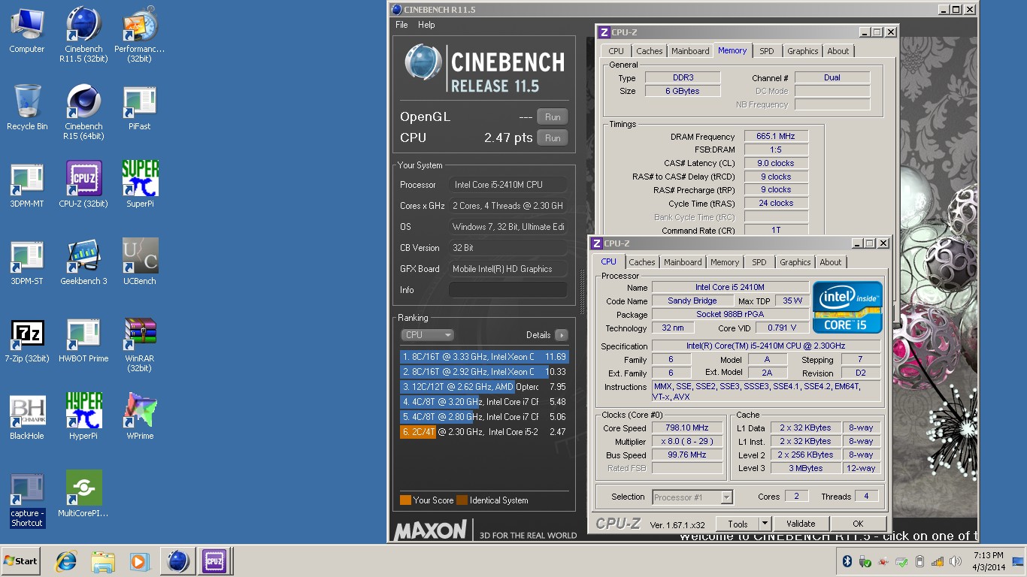The image size is (1027, 577).
Task: Open Windows Media Player on taskbar
Action: [x=139, y=561]
